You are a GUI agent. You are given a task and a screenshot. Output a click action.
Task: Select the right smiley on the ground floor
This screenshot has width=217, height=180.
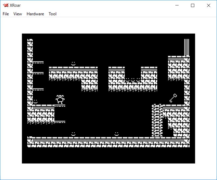(x=117, y=134)
